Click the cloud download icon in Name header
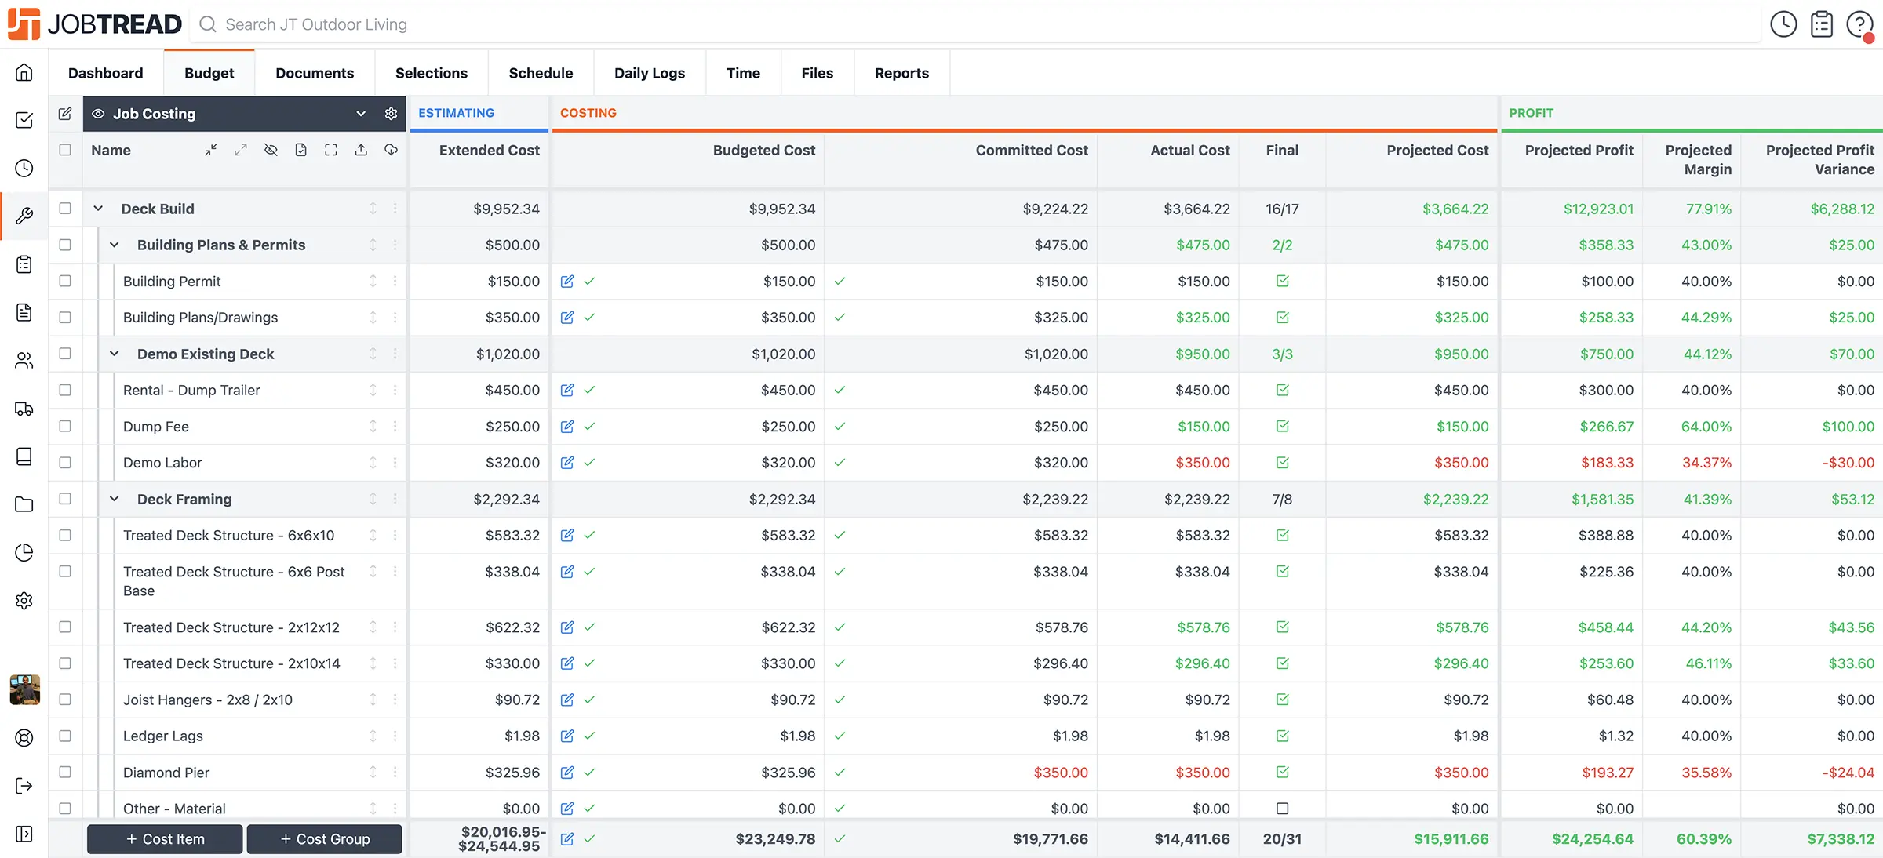This screenshot has height=858, width=1883. pos(391,150)
